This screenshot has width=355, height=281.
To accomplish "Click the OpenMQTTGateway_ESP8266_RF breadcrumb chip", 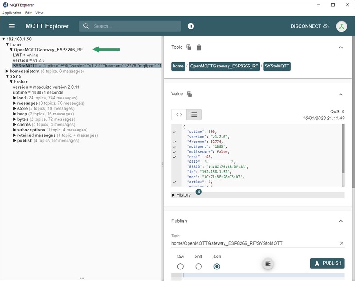I will [224, 66].
